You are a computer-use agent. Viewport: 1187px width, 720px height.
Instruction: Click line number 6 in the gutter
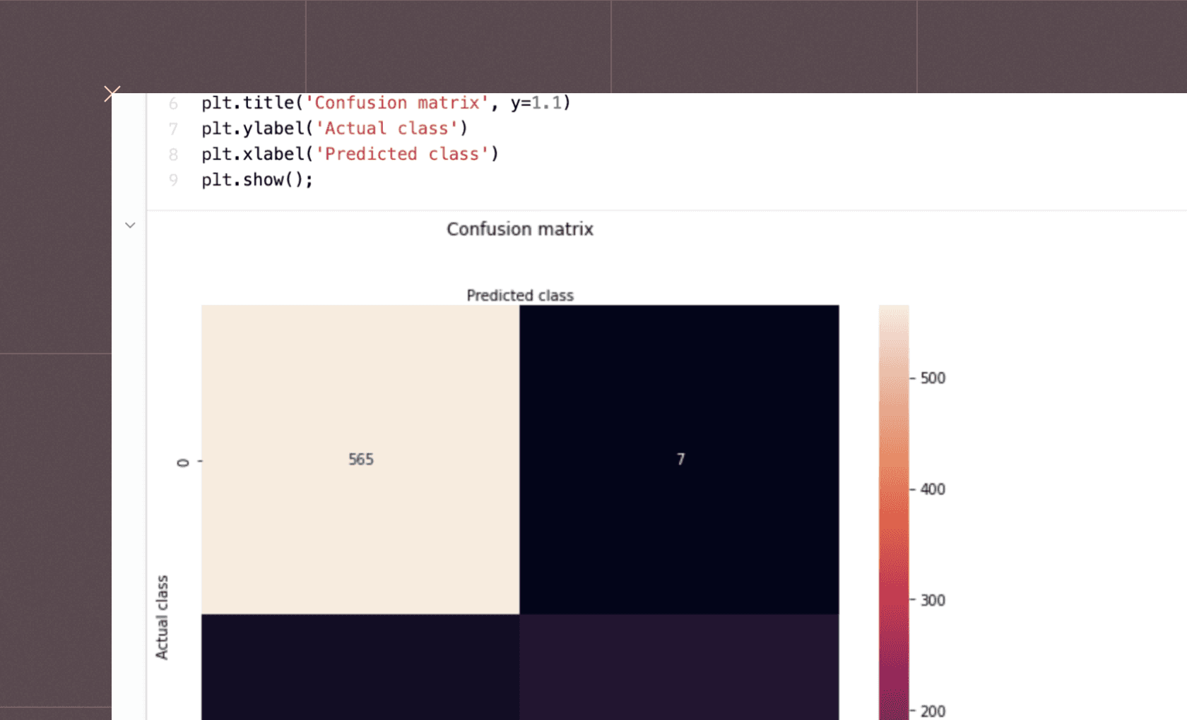point(173,104)
